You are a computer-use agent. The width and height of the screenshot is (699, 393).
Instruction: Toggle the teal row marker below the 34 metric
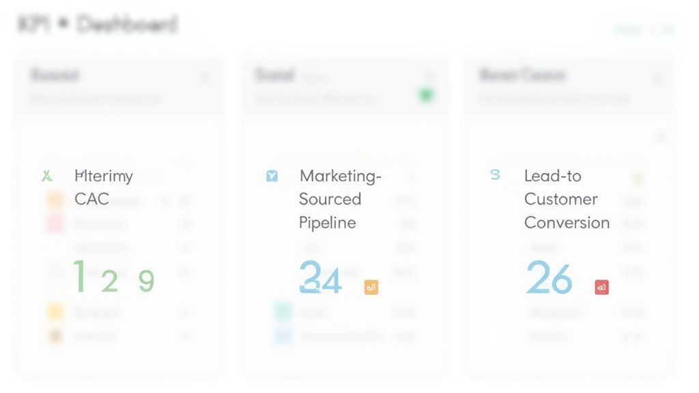[x=283, y=312]
